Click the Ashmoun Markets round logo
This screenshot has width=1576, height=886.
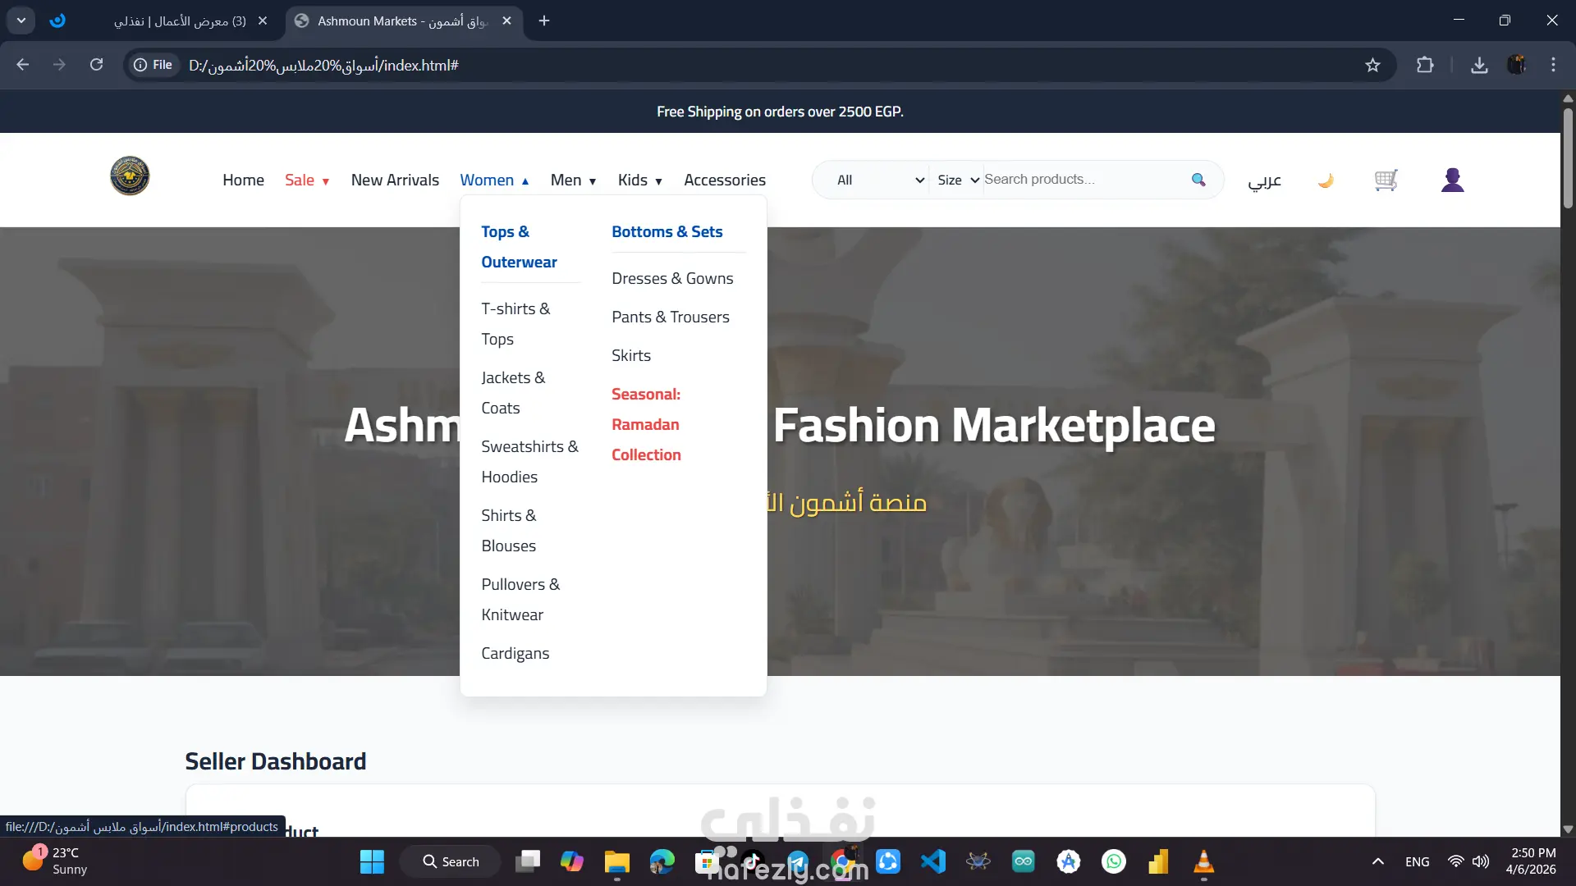tap(130, 176)
